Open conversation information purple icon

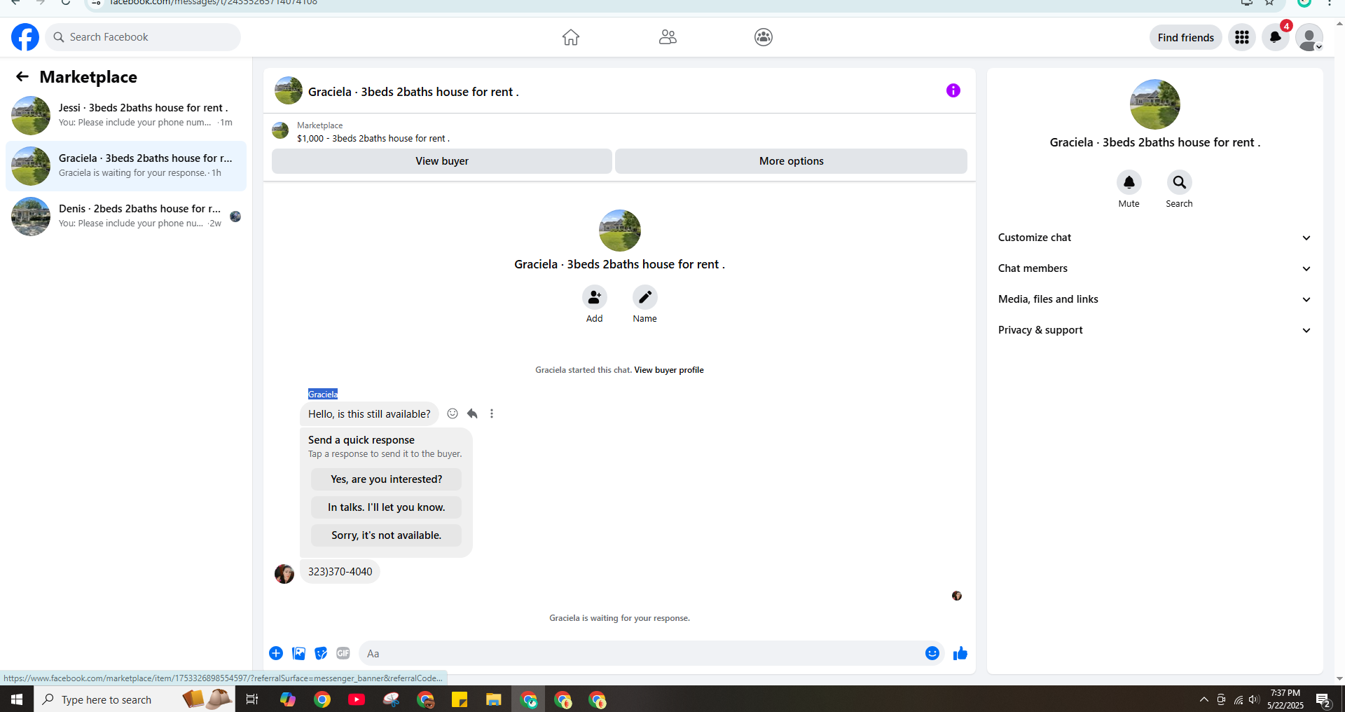(953, 90)
